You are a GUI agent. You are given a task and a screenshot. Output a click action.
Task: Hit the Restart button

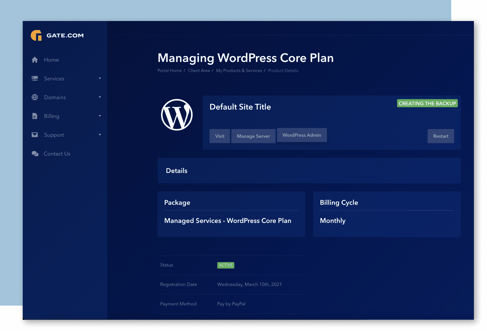441,136
